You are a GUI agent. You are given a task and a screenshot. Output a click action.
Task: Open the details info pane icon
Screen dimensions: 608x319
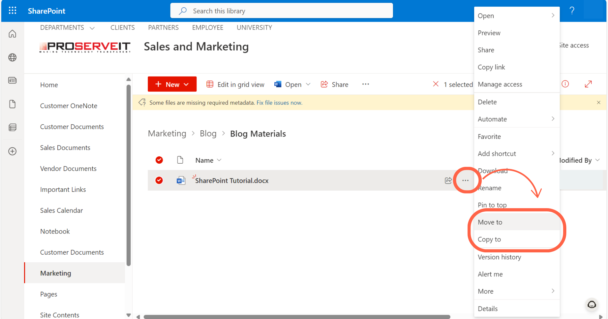pyautogui.click(x=565, y=84)
